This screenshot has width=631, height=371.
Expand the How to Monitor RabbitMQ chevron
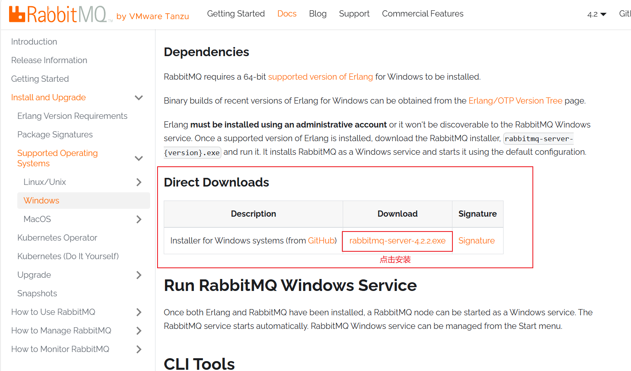(x=139, y=349)
